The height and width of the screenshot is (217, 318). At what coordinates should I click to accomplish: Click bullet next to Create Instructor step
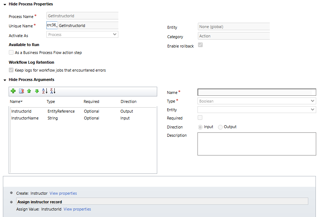coord(12,193)
